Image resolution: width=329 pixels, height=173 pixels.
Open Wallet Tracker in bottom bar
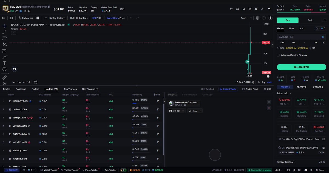[x=49, y=170]
